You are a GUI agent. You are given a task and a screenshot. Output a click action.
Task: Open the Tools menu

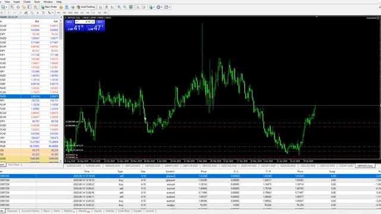point(37,2)
